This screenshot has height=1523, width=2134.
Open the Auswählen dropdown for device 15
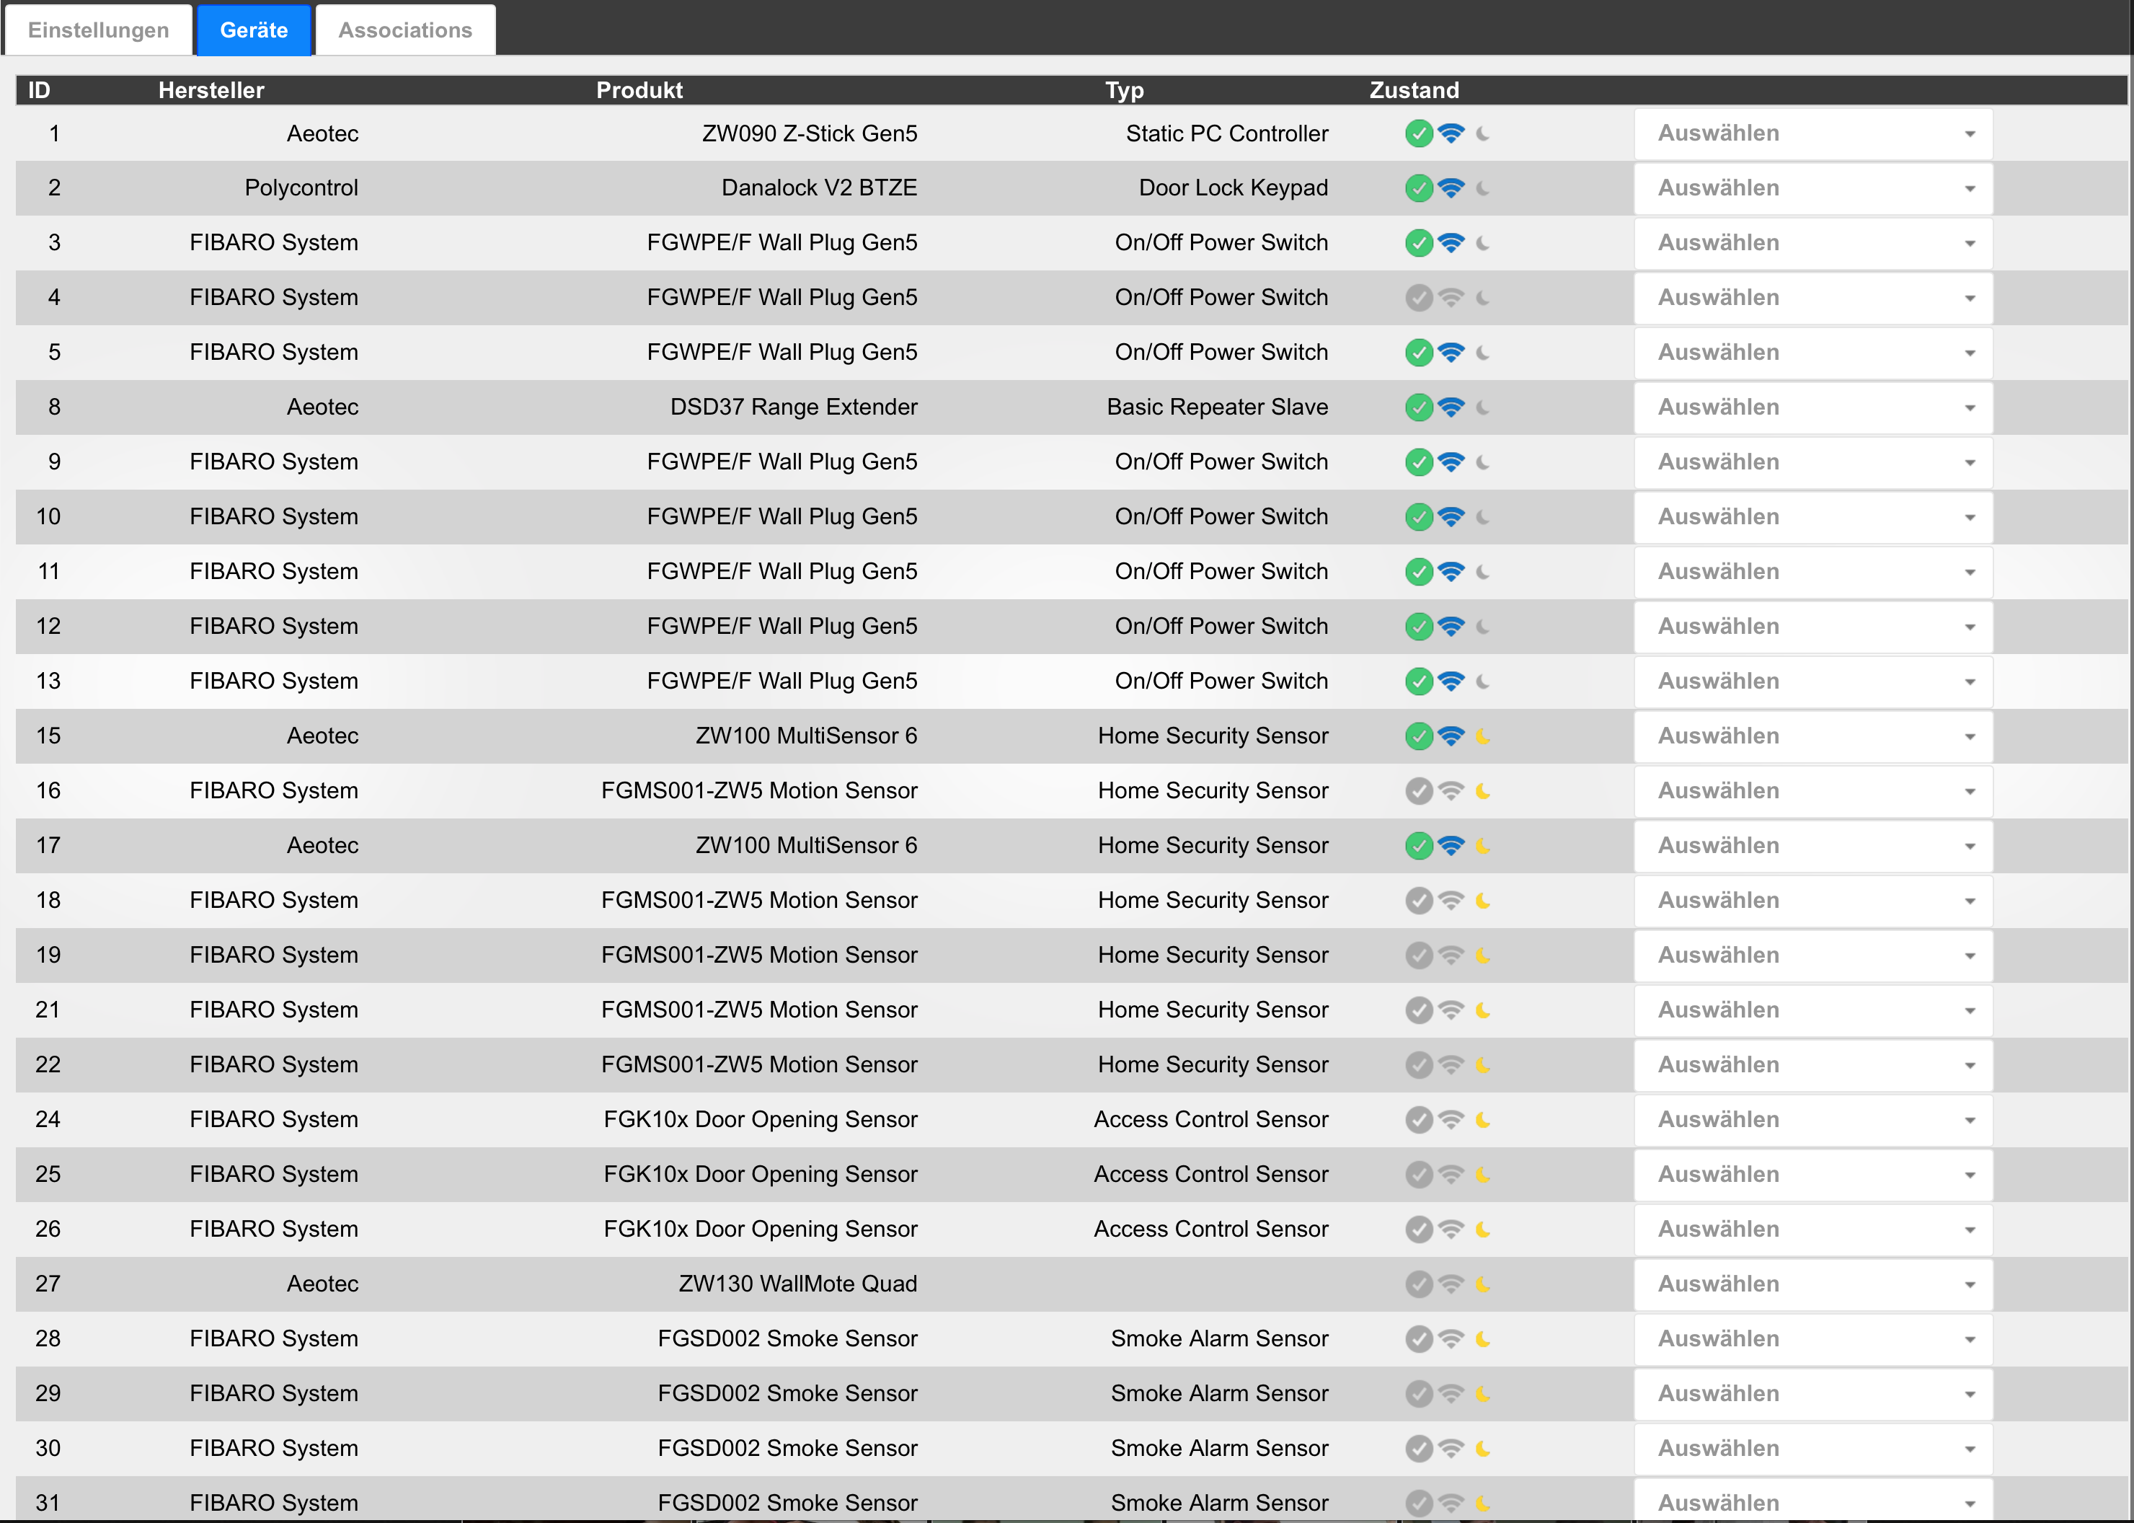(1813, 736)
